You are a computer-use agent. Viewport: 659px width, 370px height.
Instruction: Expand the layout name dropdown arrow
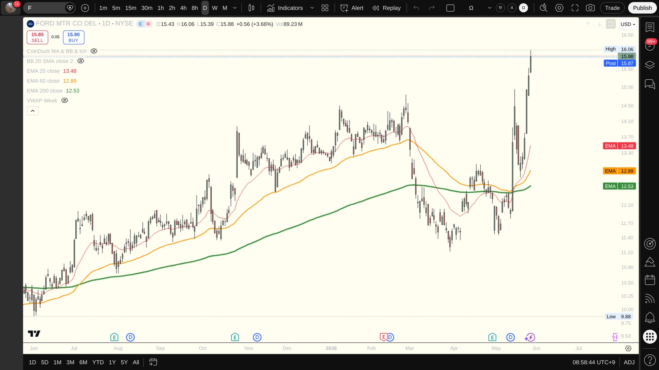(x=489, y=8)
